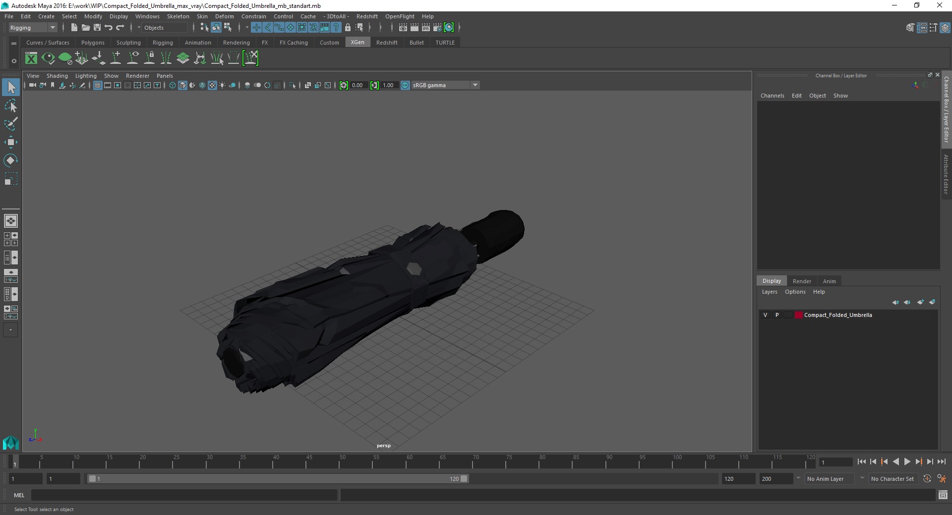Click the red layer color swatch
952x515 pixels.
(798, 315)
